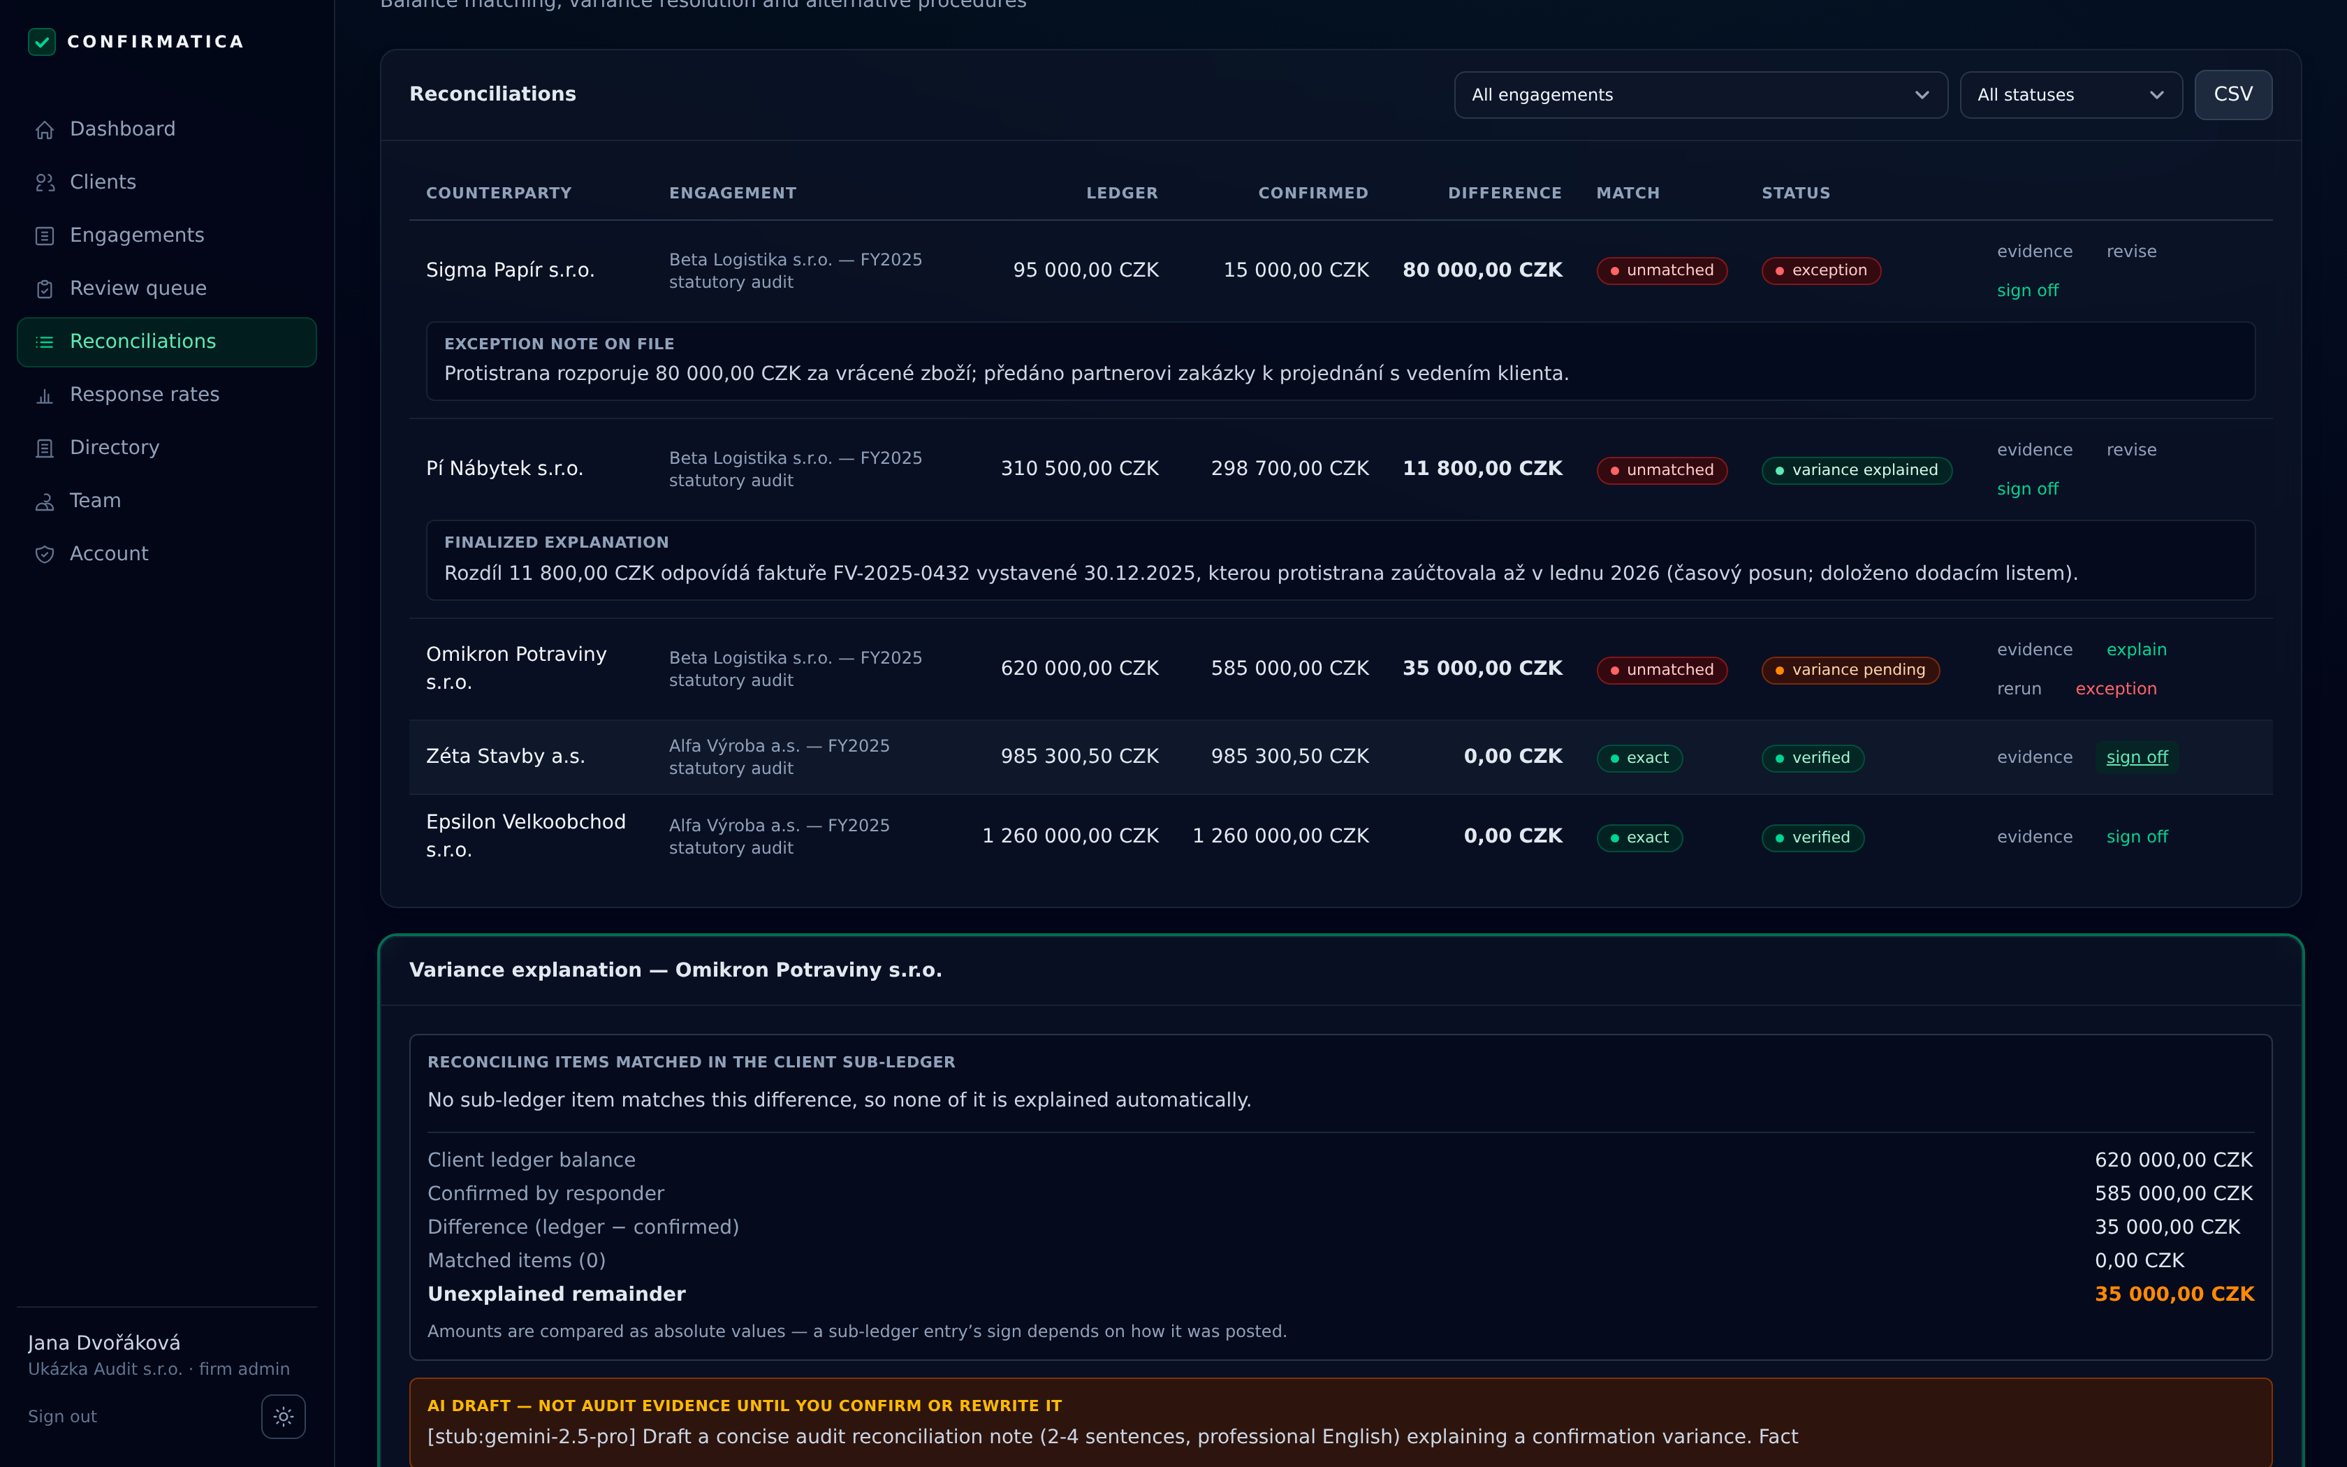The image size is (2347, 1467).
Task: Click the Clients people icon
Action: tap(45, 182)
